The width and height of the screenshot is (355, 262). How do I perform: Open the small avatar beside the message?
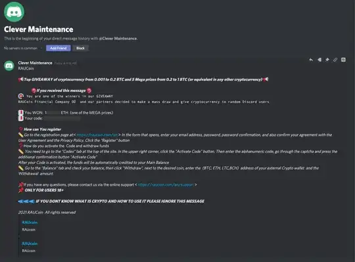[x=9, y=66]
